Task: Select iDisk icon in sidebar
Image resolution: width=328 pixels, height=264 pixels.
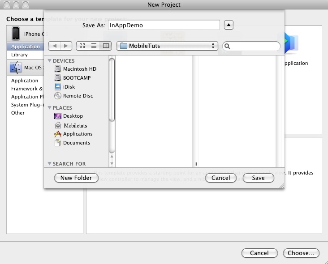Action: [x=57, y=87]
